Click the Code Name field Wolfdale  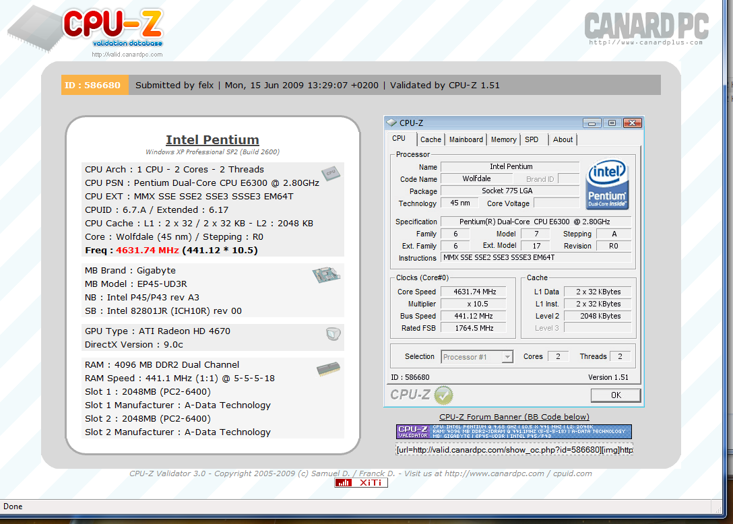[476, 178]
